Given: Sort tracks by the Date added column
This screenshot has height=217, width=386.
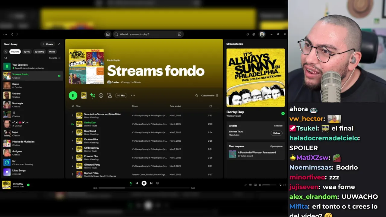Looking at the screenshot, I should [x=175, y=106].
